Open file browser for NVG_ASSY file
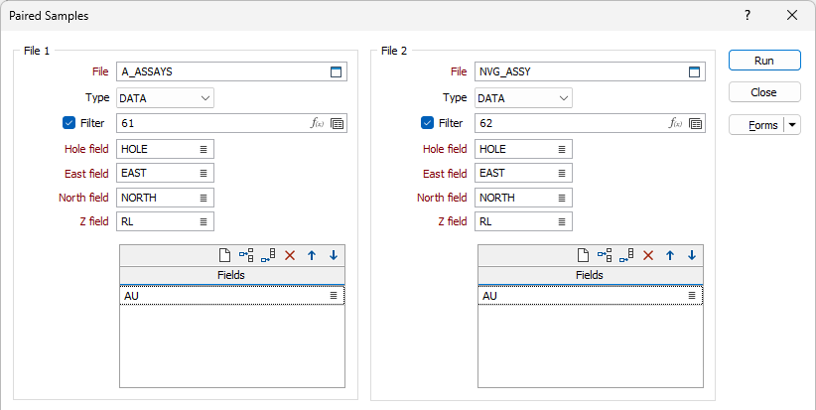Screen dimensions: 816x410 click(x=694, y=71)
